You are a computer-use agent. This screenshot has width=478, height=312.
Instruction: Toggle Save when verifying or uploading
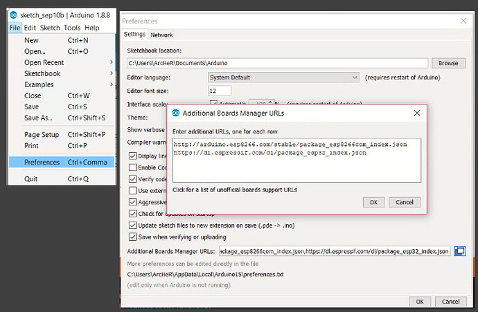tap(134, 237)
